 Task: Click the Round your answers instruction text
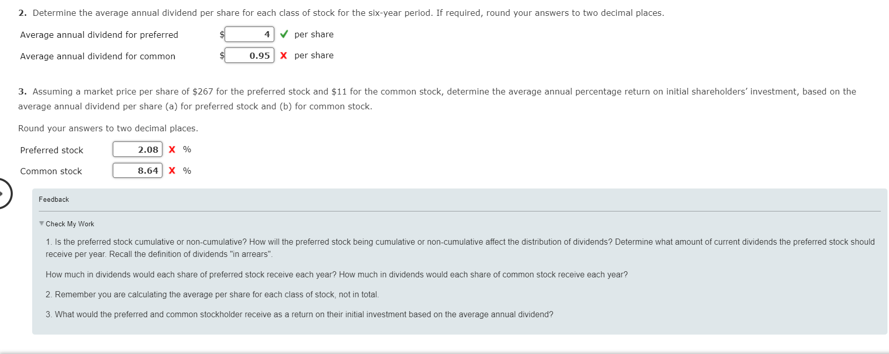pos(109,128)
